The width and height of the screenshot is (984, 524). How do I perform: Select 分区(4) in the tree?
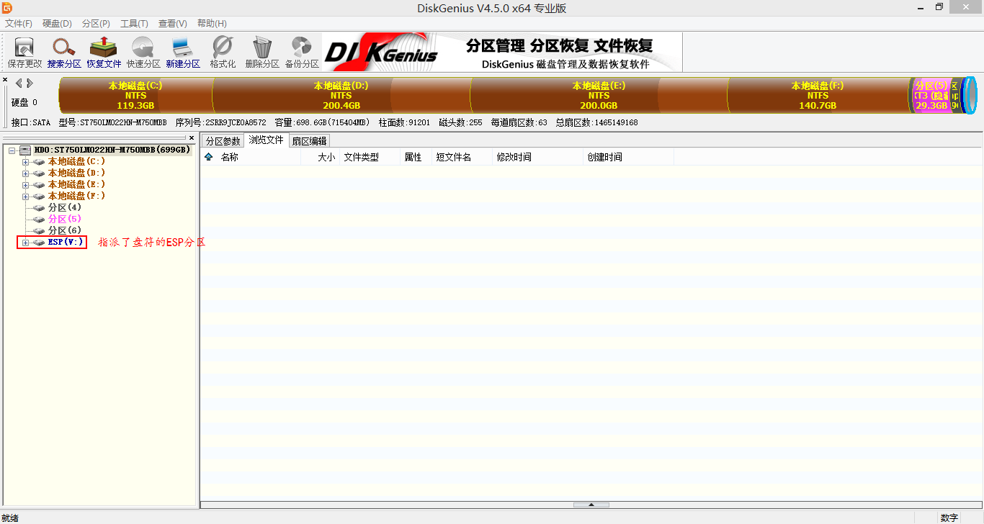click(65, 208)
